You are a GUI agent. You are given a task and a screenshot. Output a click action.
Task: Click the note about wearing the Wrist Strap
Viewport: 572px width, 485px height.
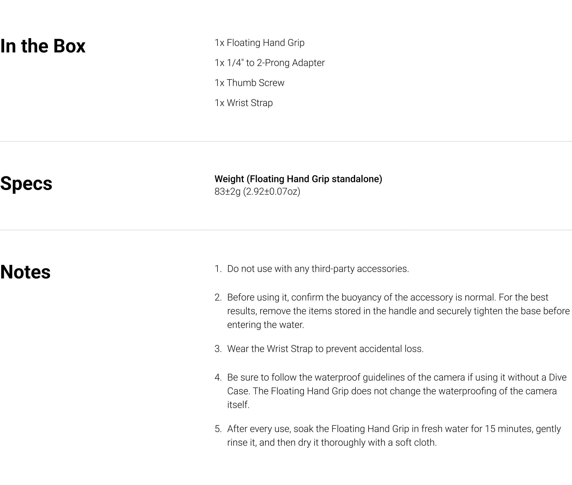click(x=325, y=349)
